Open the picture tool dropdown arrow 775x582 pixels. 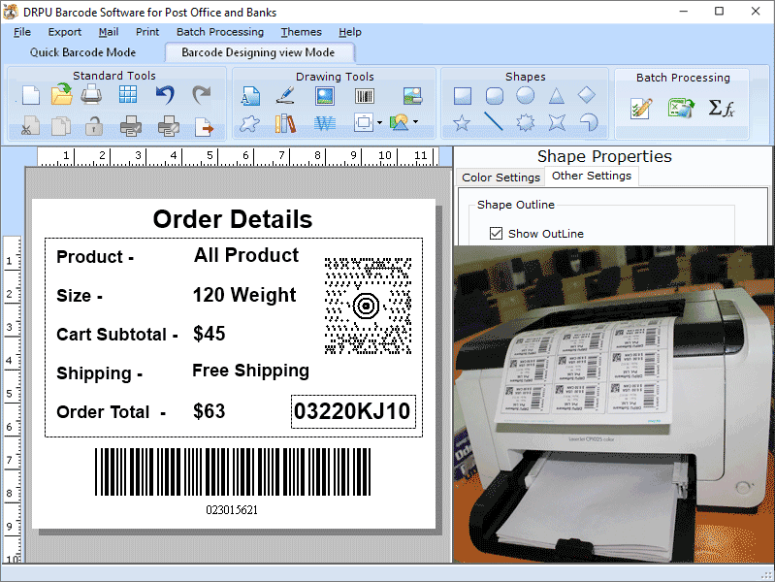pos(416,121)
